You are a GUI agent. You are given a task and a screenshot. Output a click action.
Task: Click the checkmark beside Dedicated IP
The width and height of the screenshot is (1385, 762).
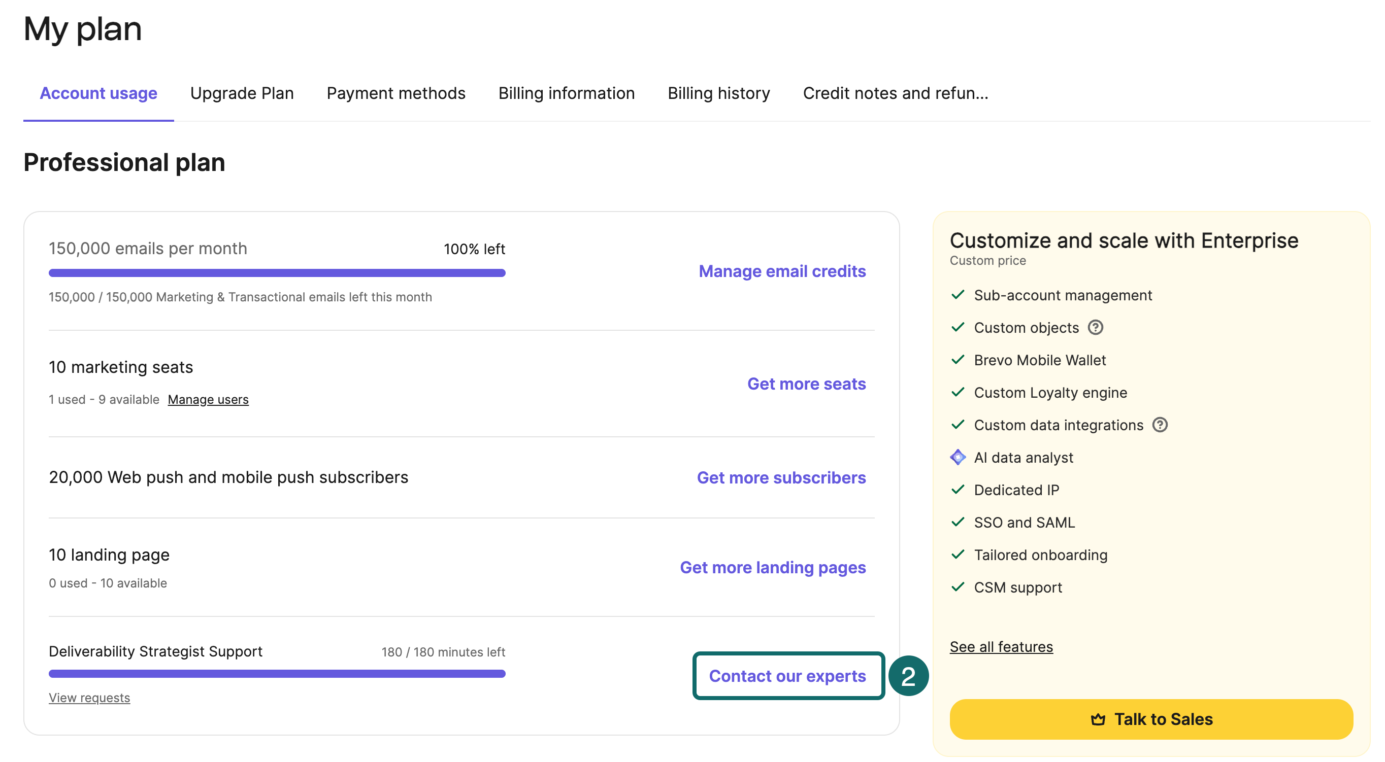pyautogui.click(x=957, y=489)
